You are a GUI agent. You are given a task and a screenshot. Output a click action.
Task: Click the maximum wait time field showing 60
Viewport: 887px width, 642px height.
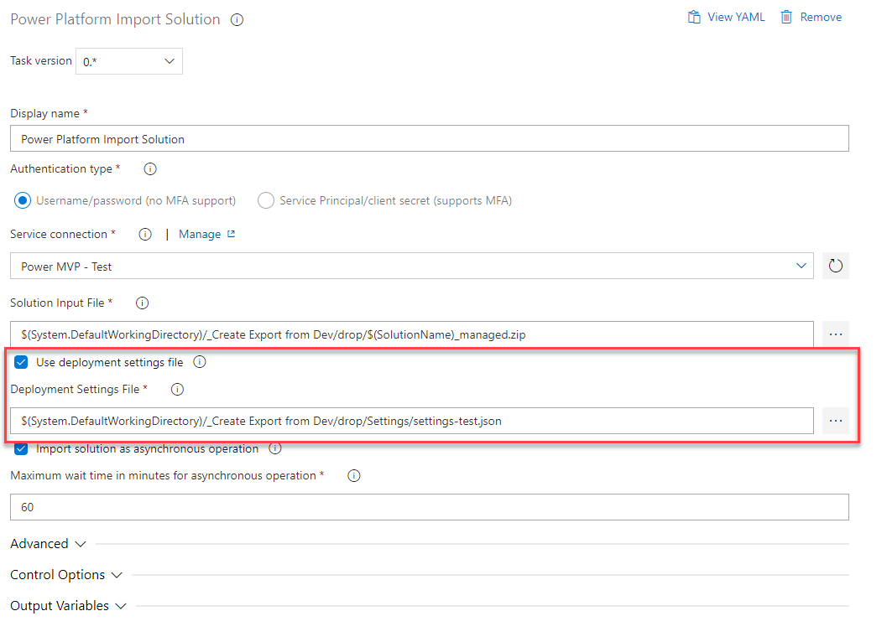[x=430, y=507]
